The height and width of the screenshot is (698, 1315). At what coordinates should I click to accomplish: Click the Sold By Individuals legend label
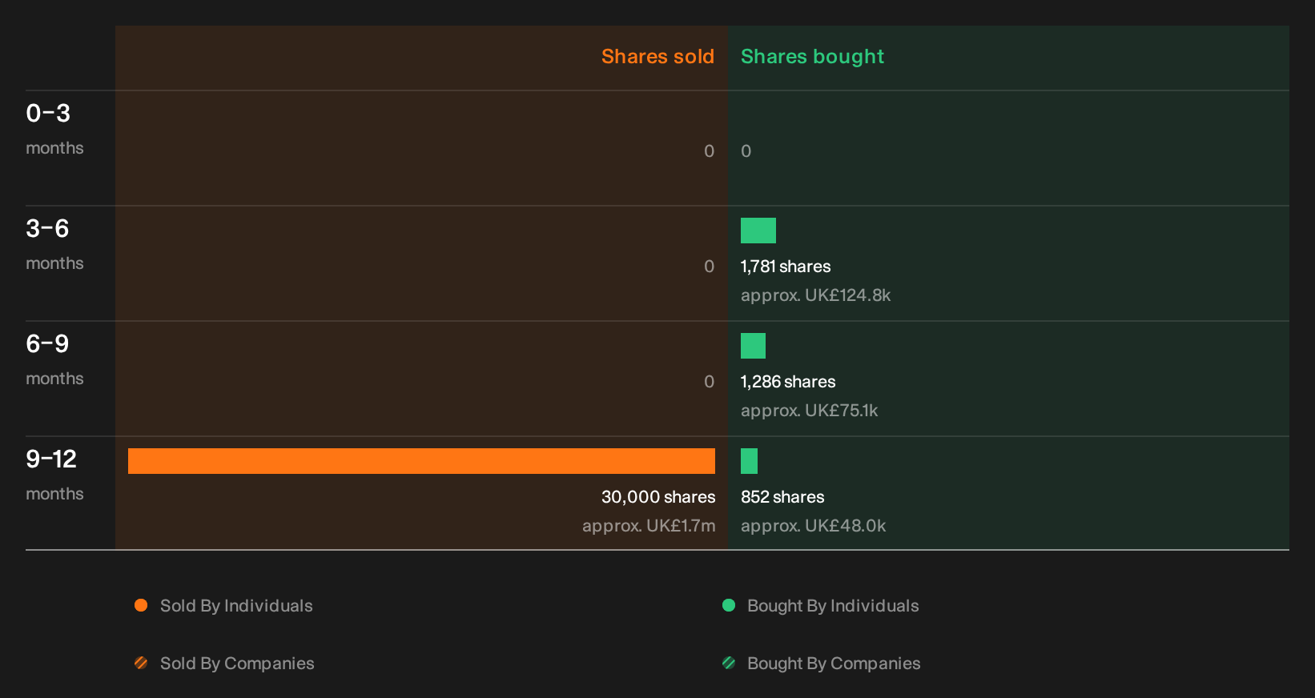pyautogui.click(x=236, y=606)
